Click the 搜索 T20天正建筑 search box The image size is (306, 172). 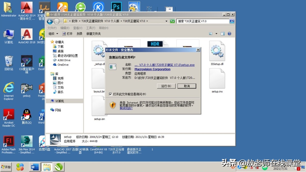pos(201,21)
